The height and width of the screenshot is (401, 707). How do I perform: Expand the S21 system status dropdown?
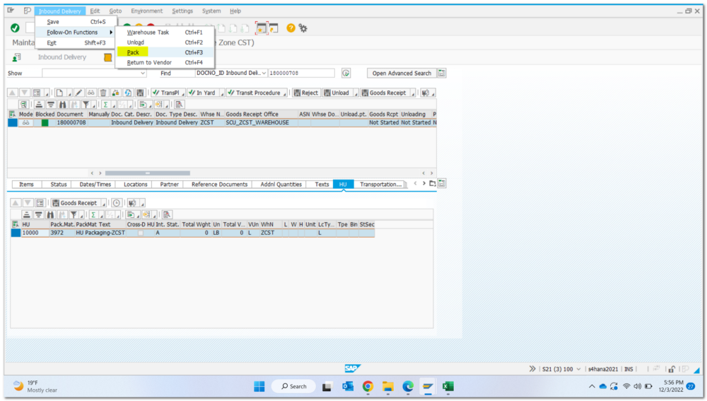(x=578, y=369)
